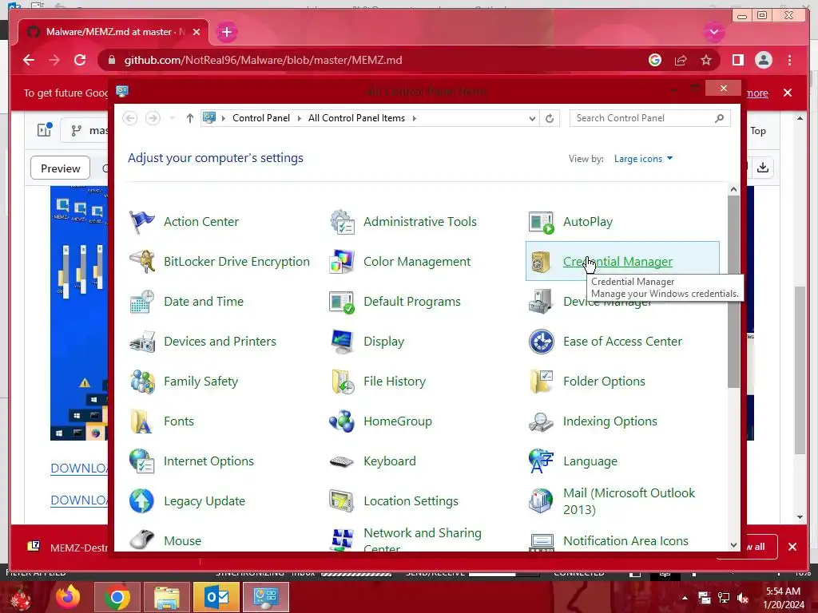The image size is (818, 613).
Task: Open HomeGroup spheres icon
Action: coord(342,421)
